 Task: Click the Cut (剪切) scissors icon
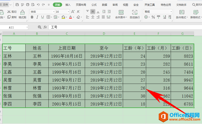(9, 12)
